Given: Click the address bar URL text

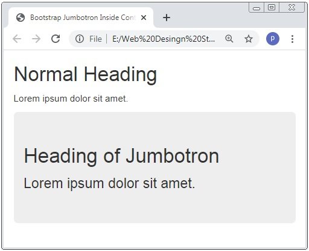Looking at the screenshot, I should [x=164, y=39].
